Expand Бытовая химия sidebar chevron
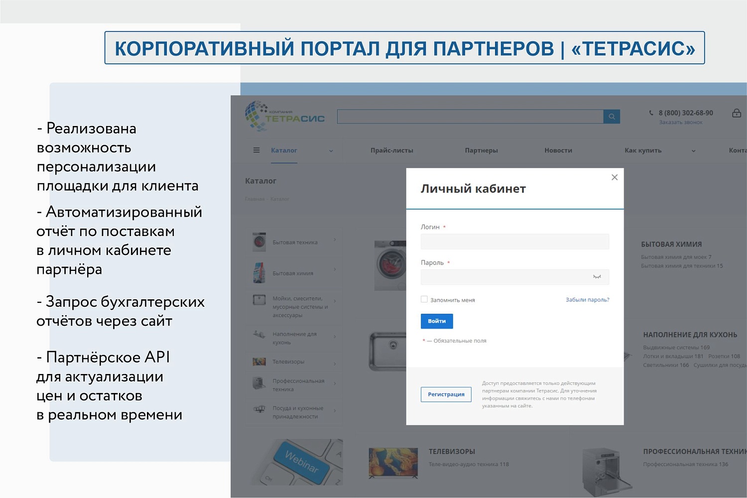The height and width of the screenshot is (498, 747). (335, 269)
